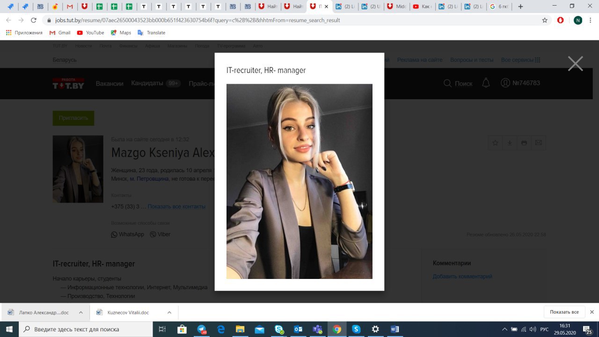Image resolution: width=599 pixels, height=337 pixels.
Task: Open the YouTube bookmark
Action: point(90,33)
